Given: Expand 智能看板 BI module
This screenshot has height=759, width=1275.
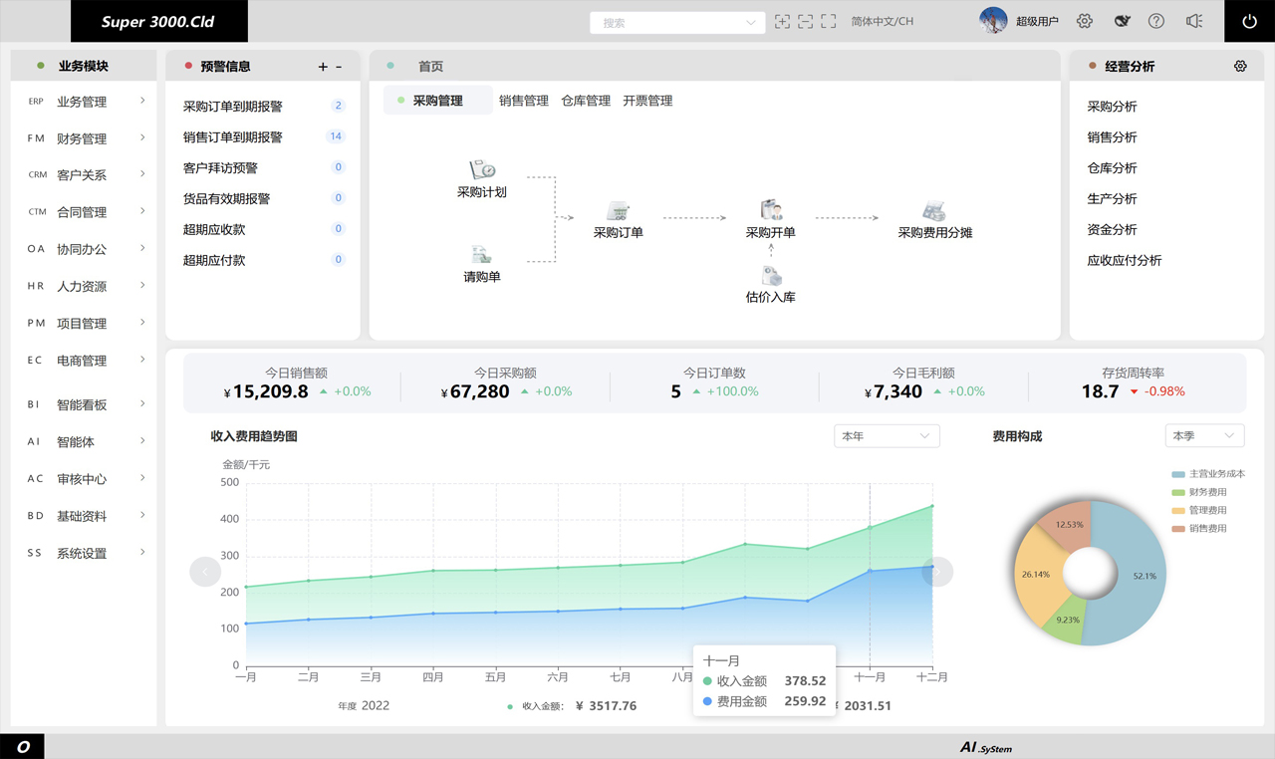Looking at the screenshot, I should [x=84, y=404].
